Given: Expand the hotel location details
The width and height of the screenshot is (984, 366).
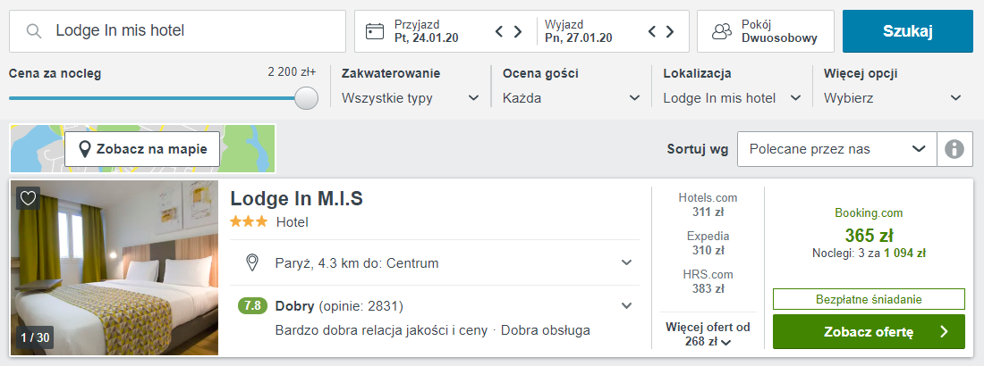Looking at the screenshot, I should [x=627, y=262].
